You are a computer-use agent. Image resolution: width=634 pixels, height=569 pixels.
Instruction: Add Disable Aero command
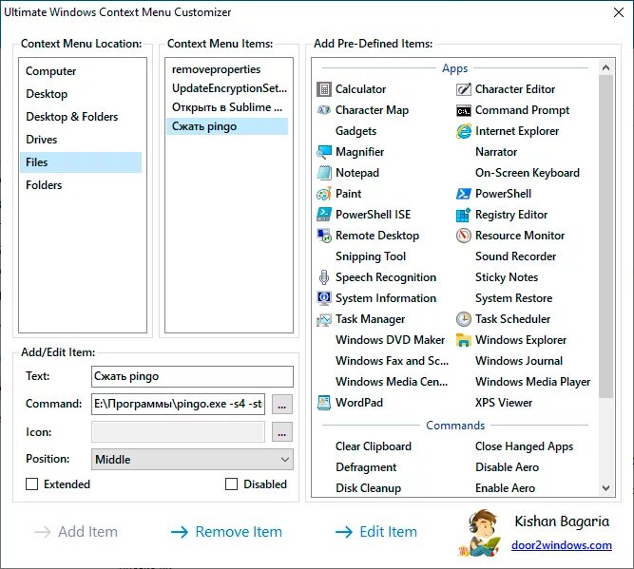coord(507,467)
